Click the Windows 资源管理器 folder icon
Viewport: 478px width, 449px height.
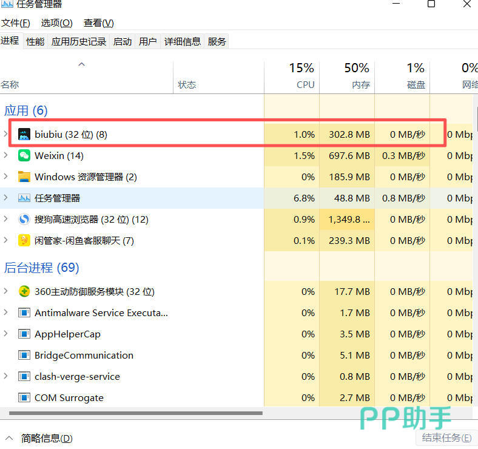(x=24, y=177)
